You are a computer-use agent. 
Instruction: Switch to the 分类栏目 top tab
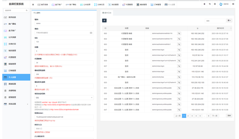(x=99, y=5)
